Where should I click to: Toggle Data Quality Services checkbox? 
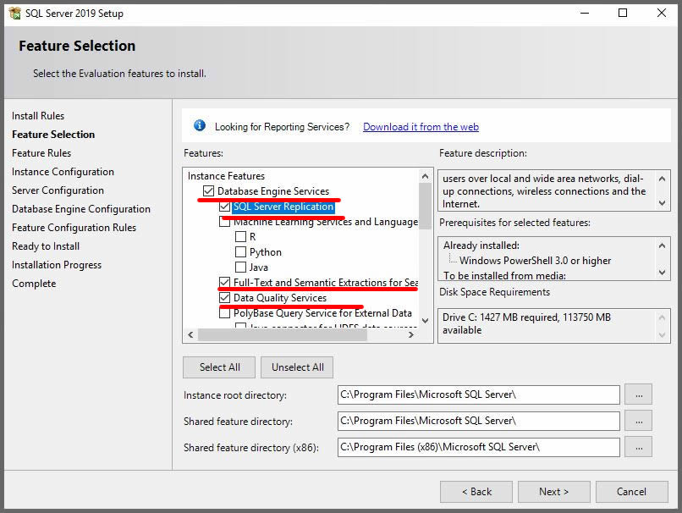point(224,298)
